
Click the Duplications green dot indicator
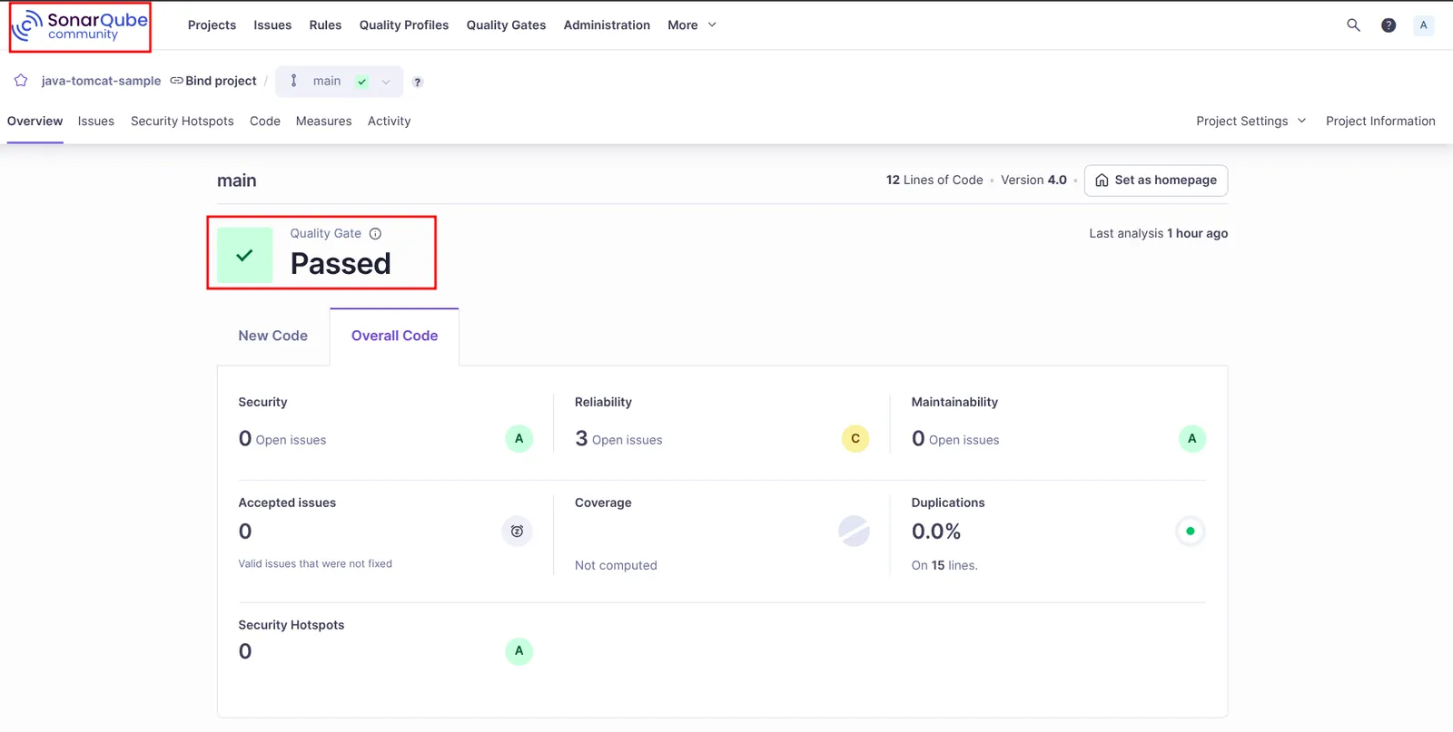pos(1190,532)
